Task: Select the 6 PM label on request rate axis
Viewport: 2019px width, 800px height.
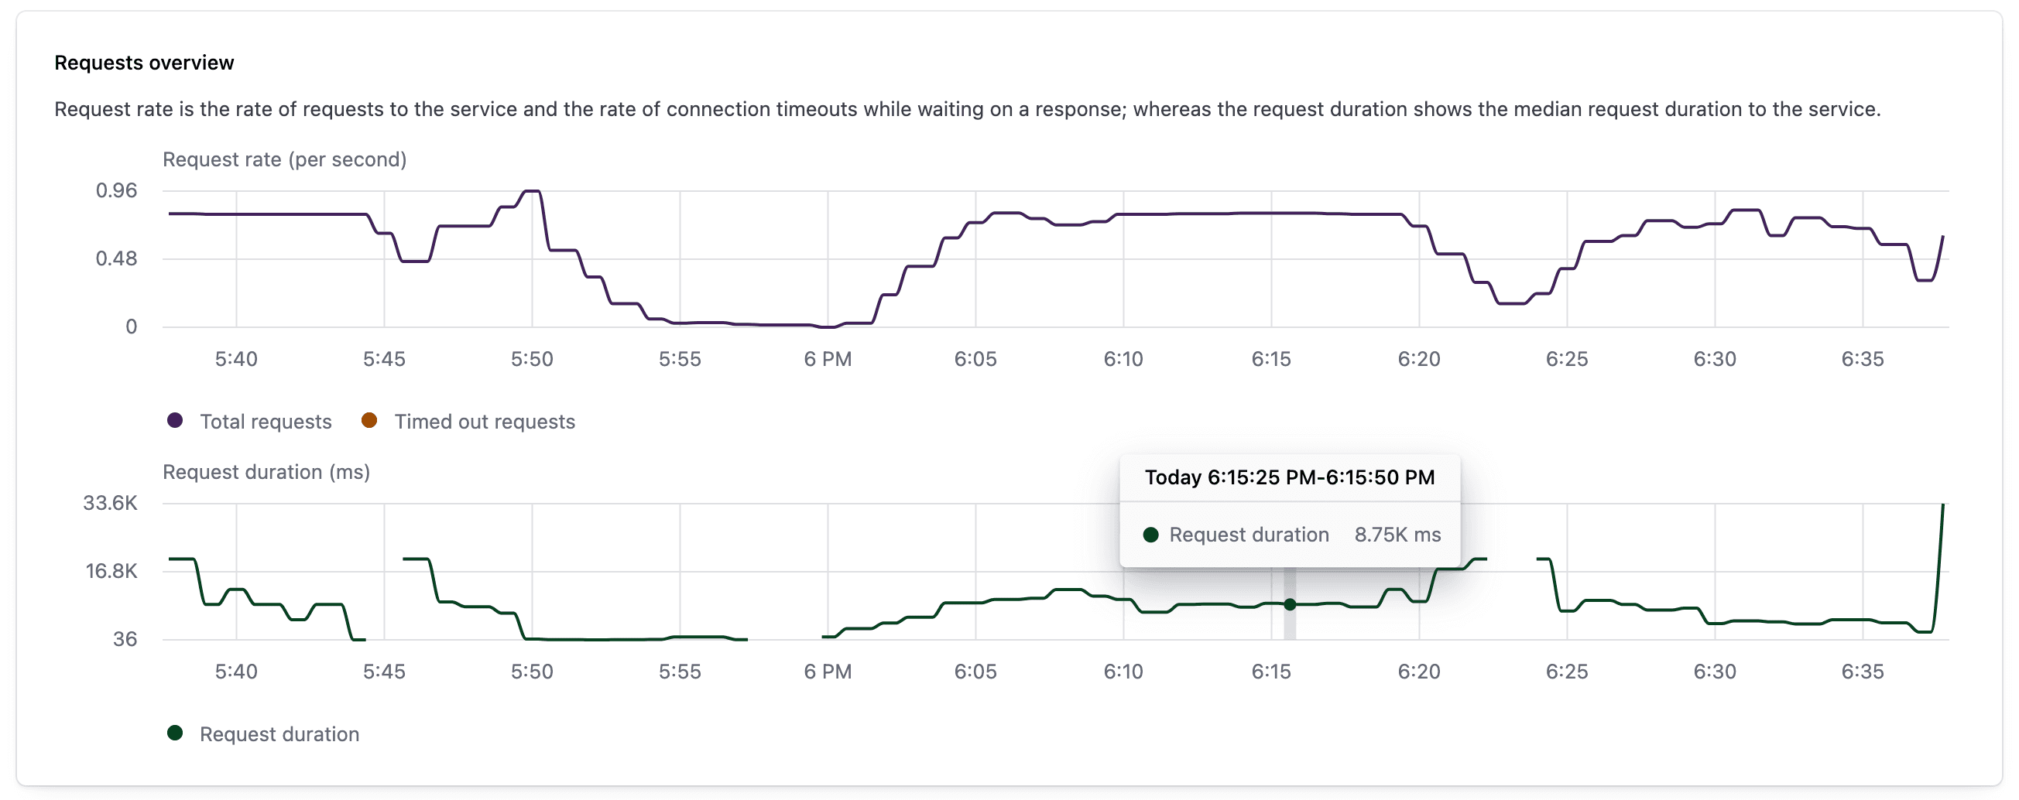Action: (x=828, y=359)
